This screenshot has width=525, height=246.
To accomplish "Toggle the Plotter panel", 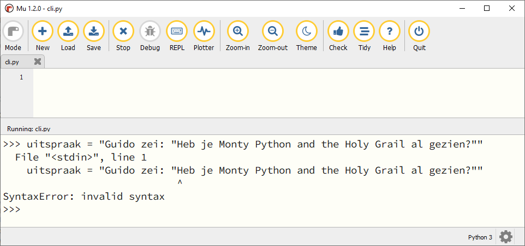I will point(204,36).
